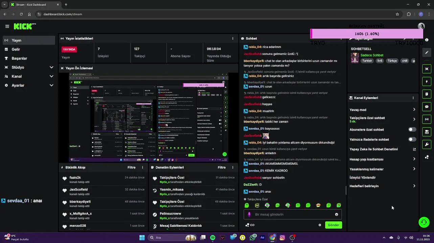The image size is (434, 243).
Task: Go to Yayın in the sidebar
Action: [x=29, y=40]
